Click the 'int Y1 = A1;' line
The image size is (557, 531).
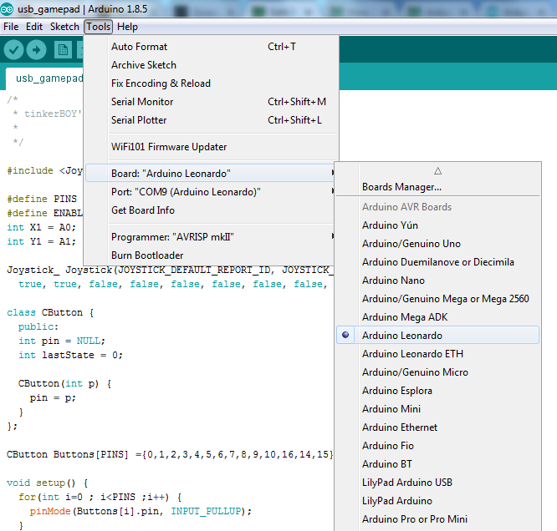pyautogui.click(x=41, y=241)
